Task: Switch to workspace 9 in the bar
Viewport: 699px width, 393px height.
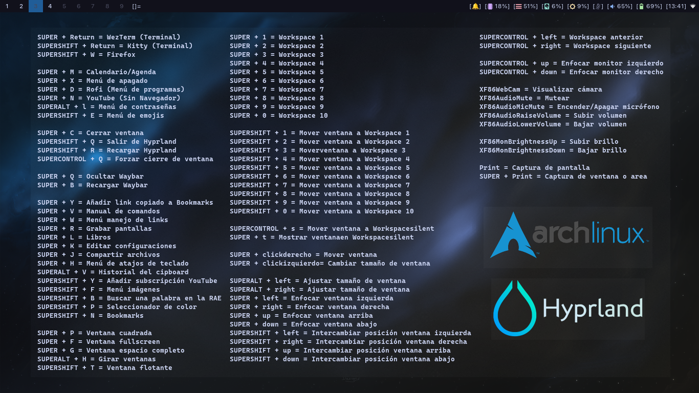Action: (121, 6)
